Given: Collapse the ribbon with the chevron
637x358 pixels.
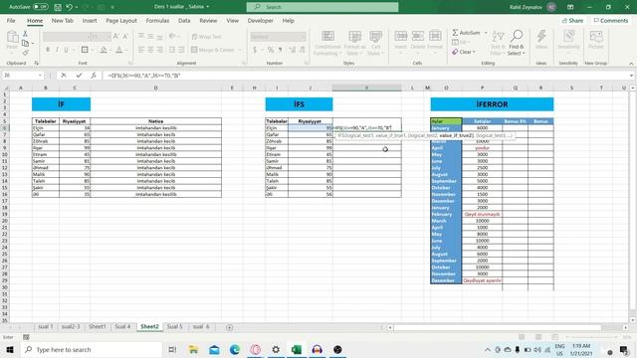Looking at the screenshot, I should [631, 64].
